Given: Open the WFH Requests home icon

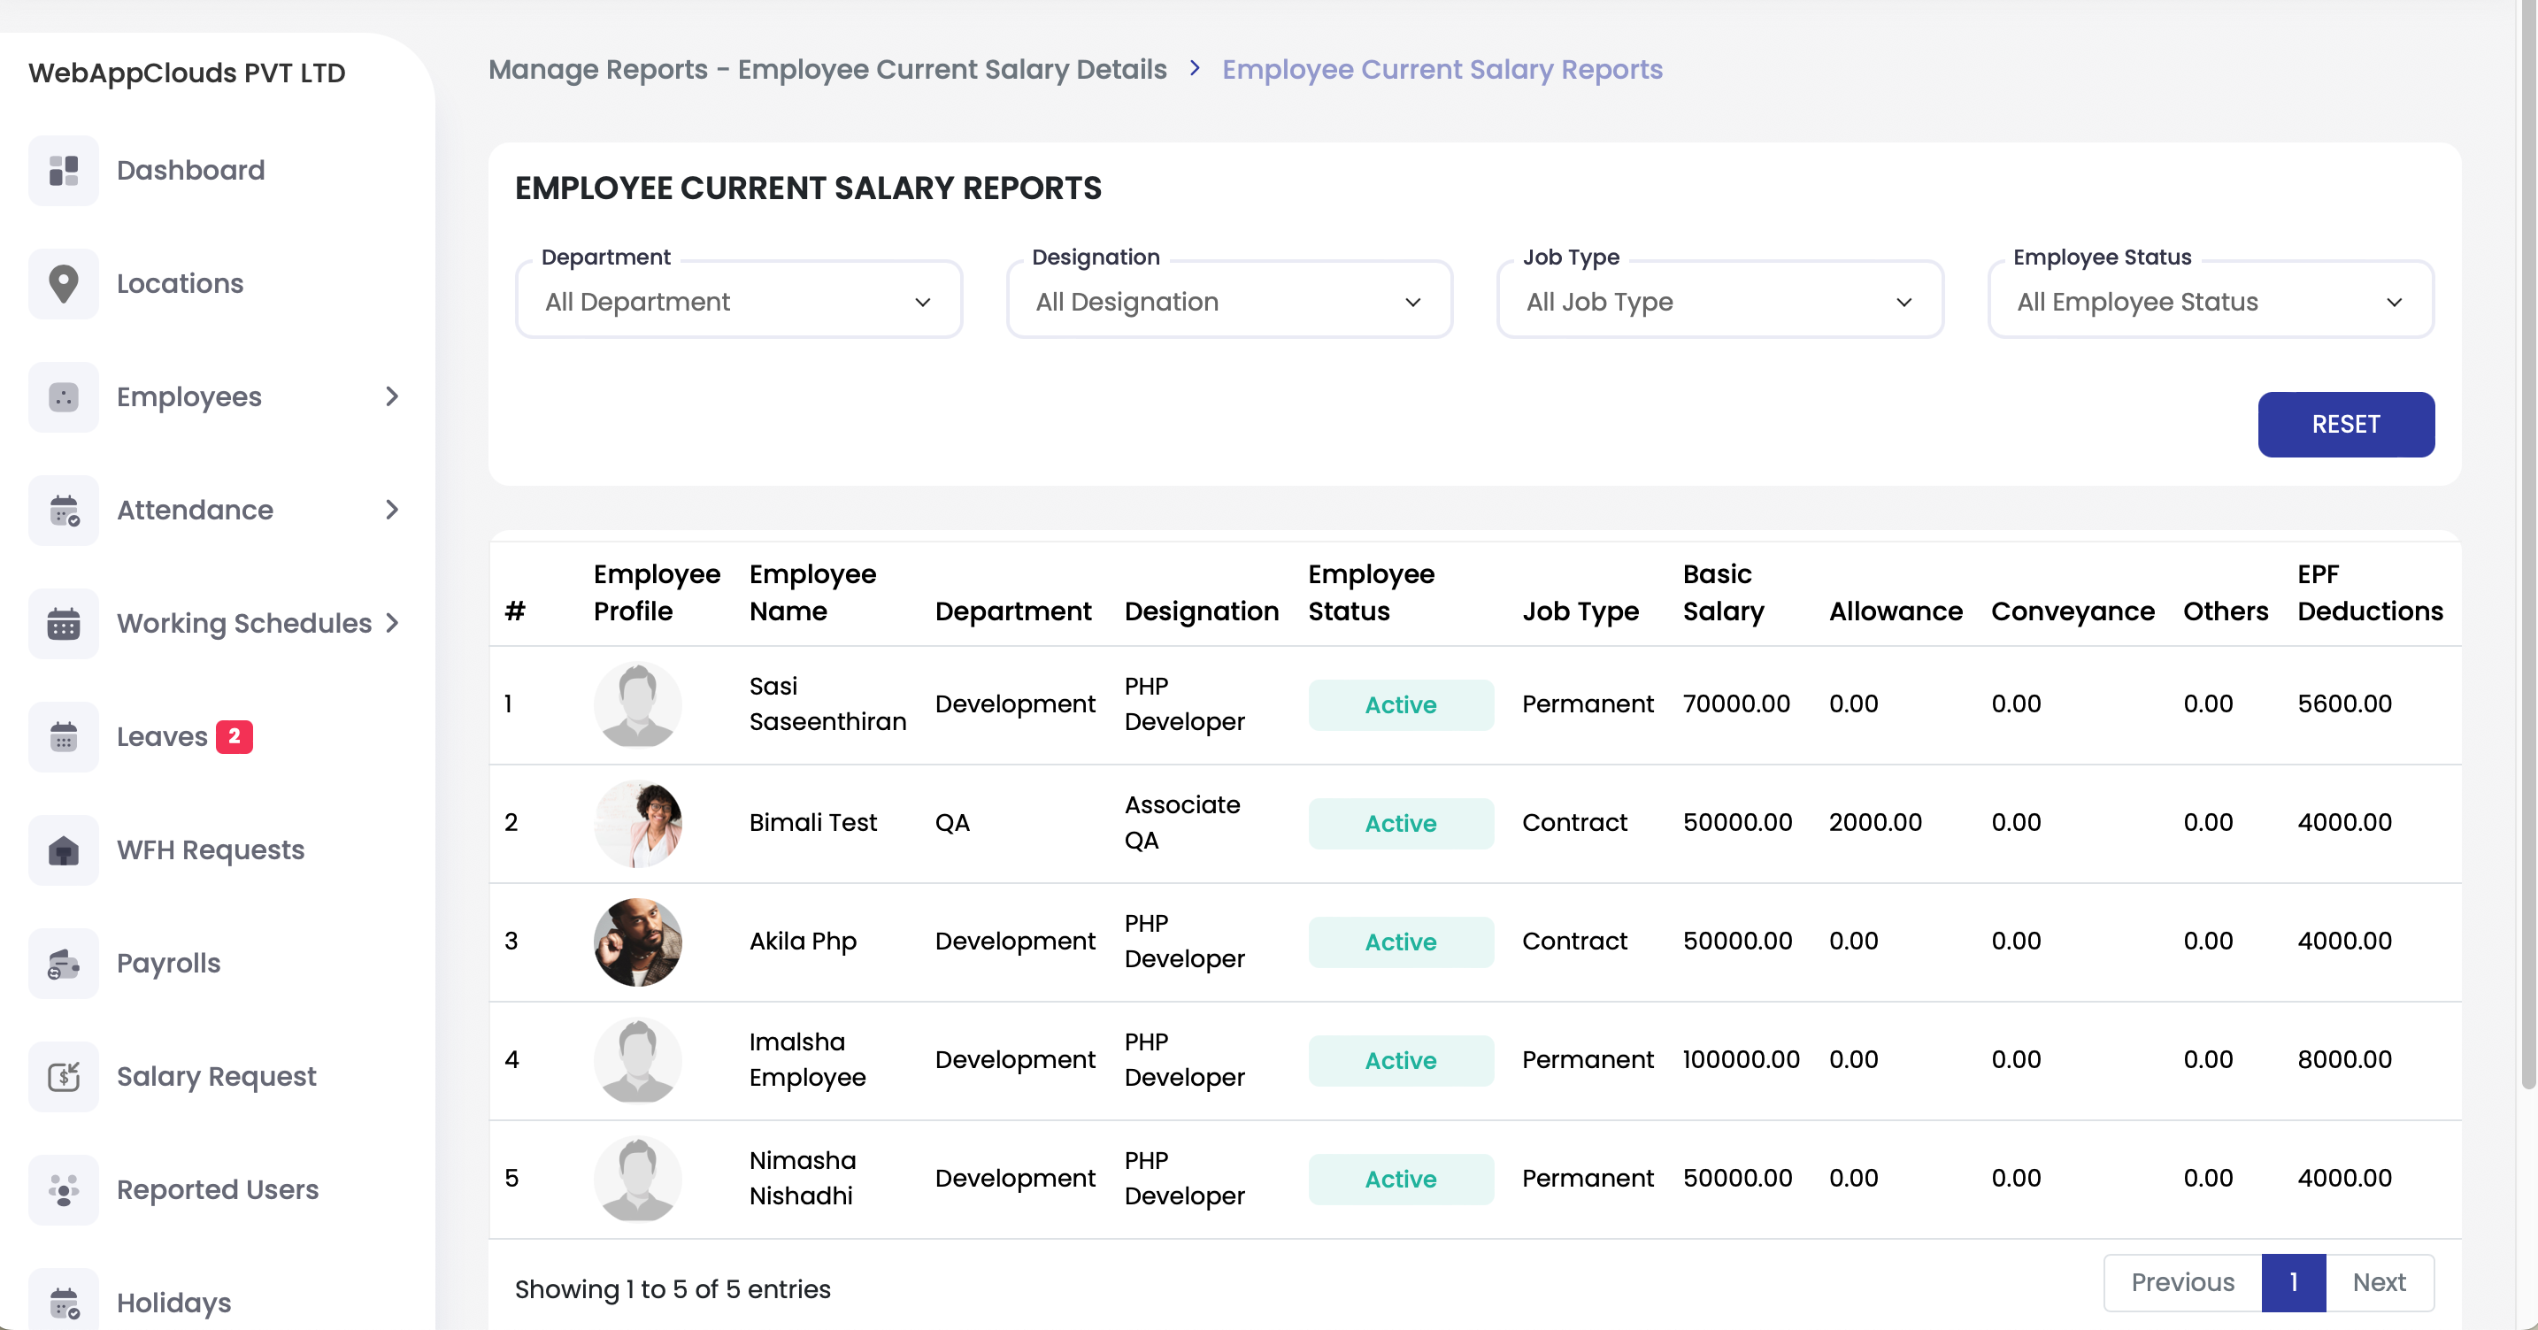Looking at the screenshot, I should click(63, 850).
